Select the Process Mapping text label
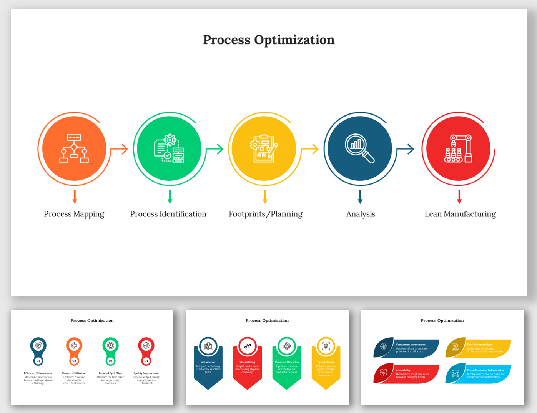The image size is (537, 413). 74,214
